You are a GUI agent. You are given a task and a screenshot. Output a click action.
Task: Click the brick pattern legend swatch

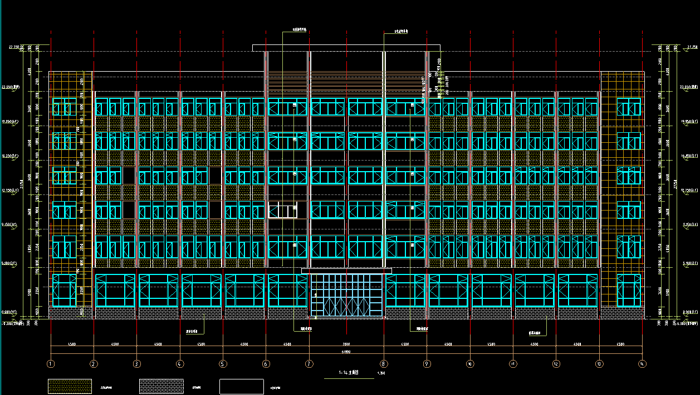tap(161, 386)
